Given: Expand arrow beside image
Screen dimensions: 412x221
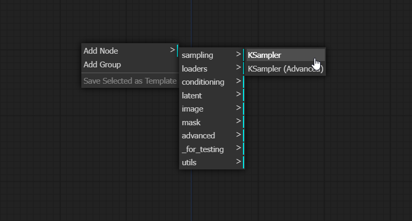Looking at the screenshot, I should (238, 108).
